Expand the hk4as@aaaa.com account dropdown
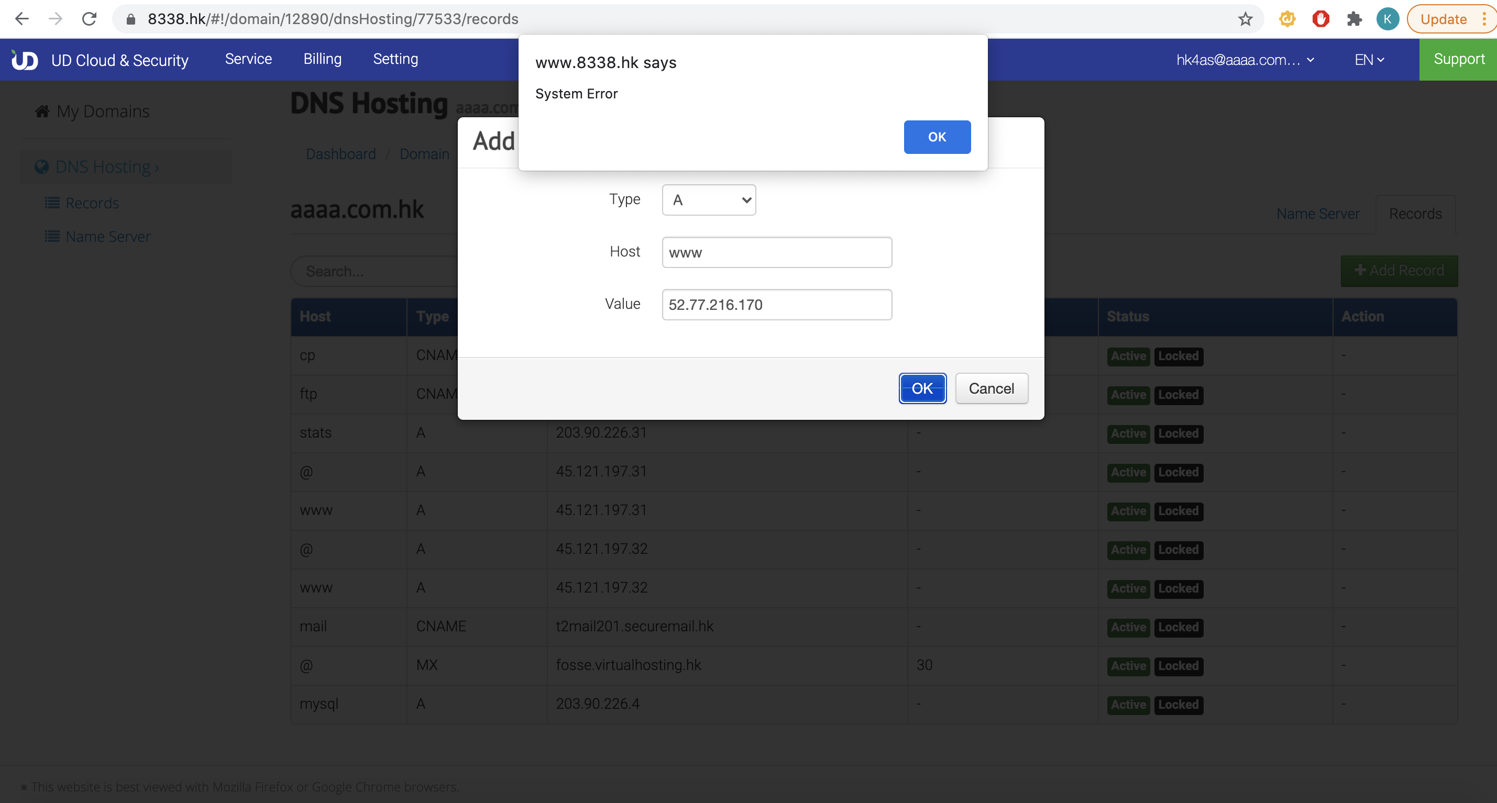Viewport: 1497px width, 803px height. click(1245, 60)
